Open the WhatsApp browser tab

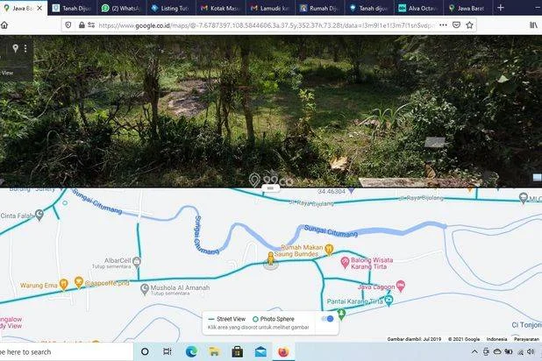(x=121, y=8)
